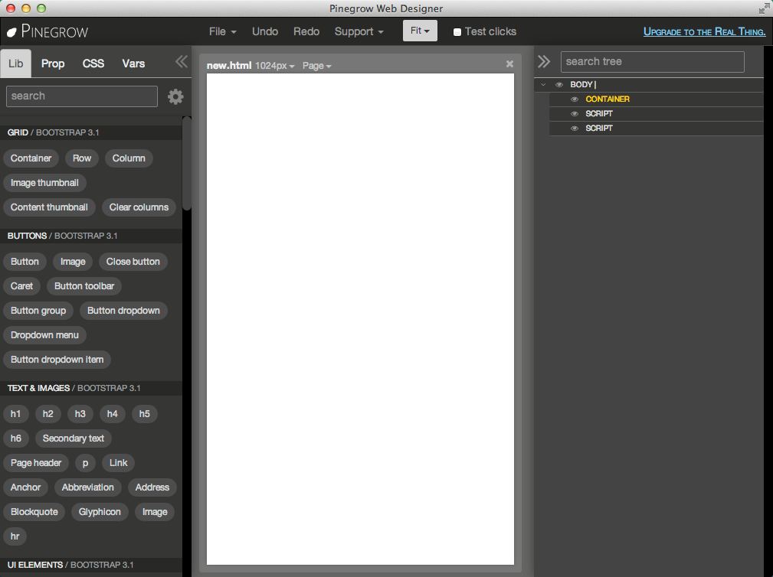Switch to the Prop tab
773x577 pixels.
(53, 64)
